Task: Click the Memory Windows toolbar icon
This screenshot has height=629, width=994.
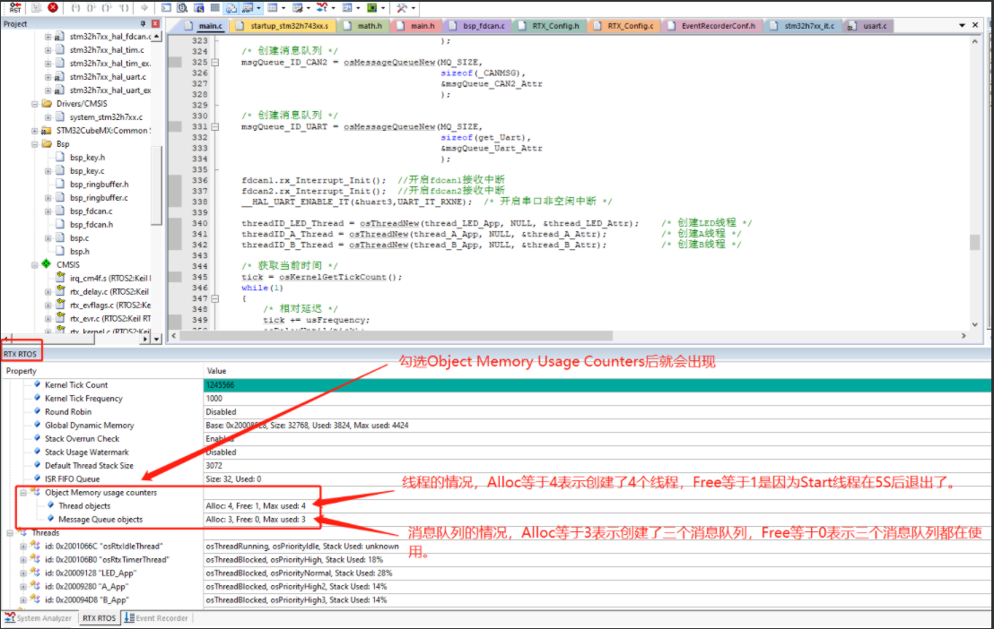Action: click(272, 8)
